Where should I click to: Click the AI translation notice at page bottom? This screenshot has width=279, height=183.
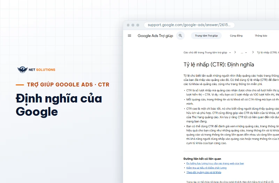click(x=230, y=182)
